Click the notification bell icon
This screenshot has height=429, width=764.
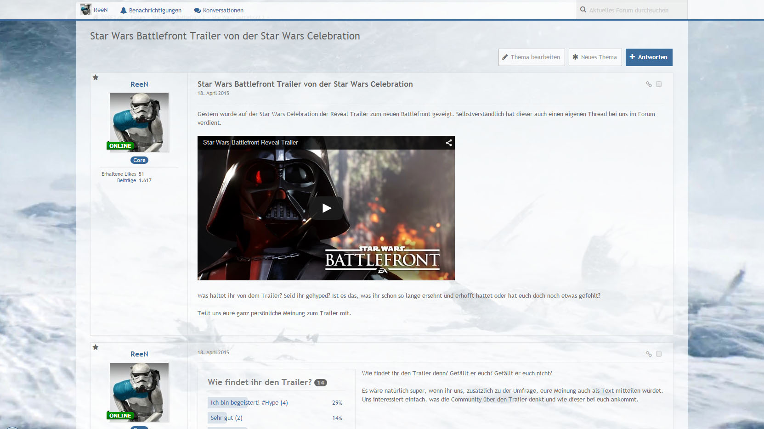[123, 10]
